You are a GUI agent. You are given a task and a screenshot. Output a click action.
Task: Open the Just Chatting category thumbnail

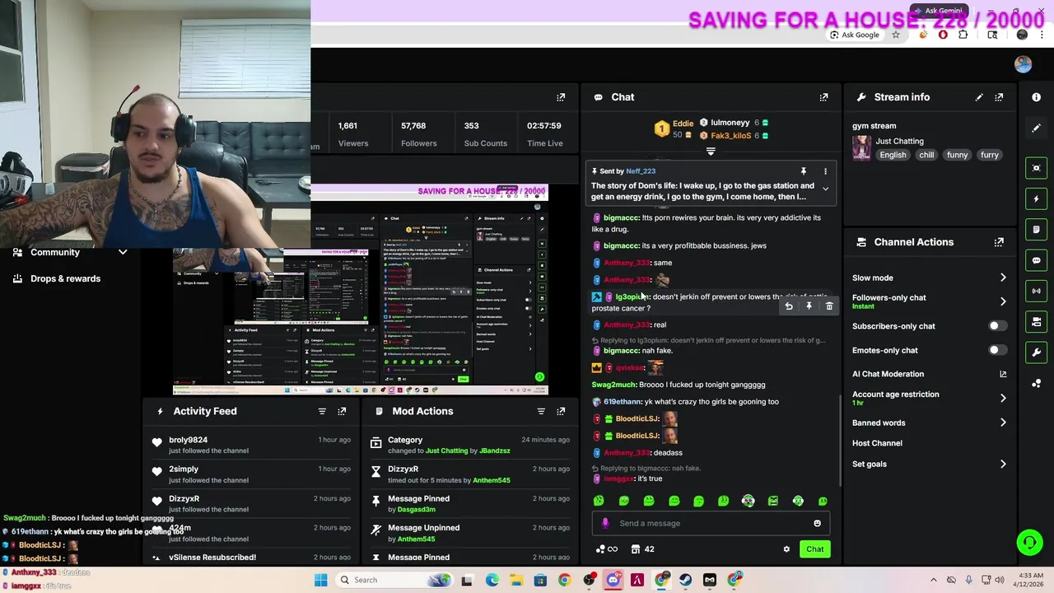pos(861,147)
